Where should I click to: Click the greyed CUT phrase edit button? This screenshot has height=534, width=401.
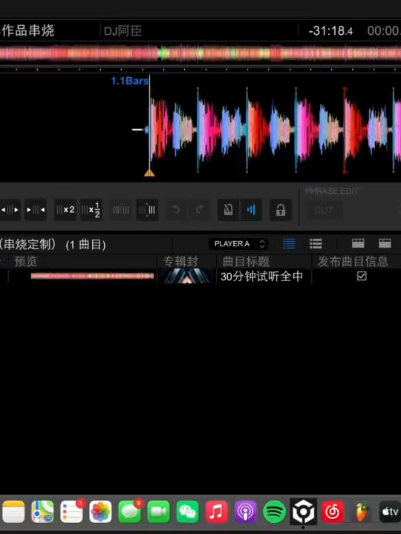[x=324, y=210]
